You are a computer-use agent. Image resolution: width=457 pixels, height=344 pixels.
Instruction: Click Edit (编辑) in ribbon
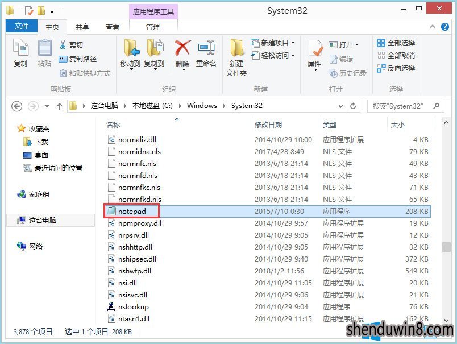click(341, 59)
